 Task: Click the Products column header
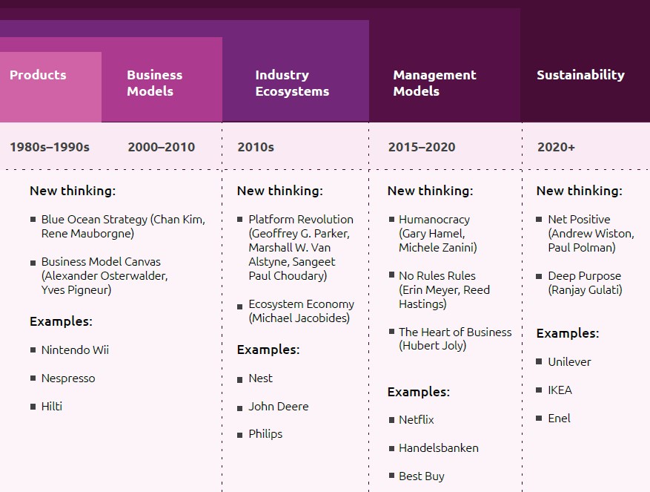click(38, 75)
